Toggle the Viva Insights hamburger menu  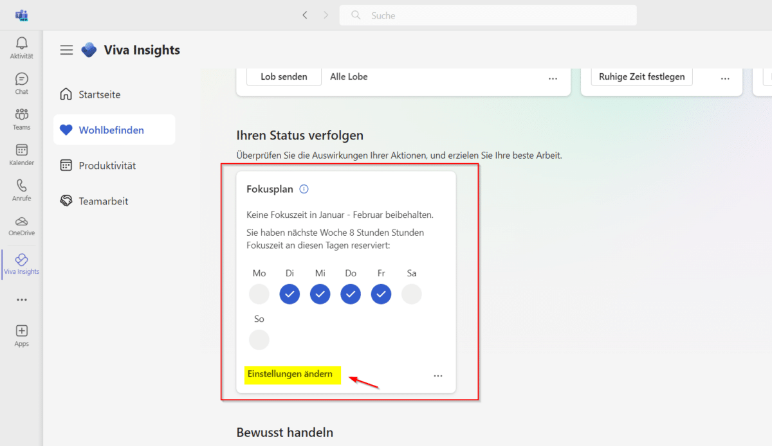point(66,50)
